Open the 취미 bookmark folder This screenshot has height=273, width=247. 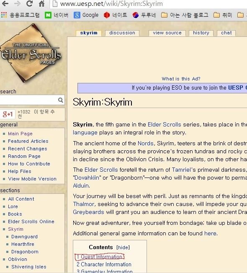223,15
